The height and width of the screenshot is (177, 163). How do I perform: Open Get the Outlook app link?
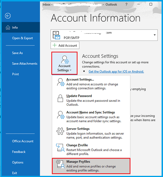pos(116,71)
